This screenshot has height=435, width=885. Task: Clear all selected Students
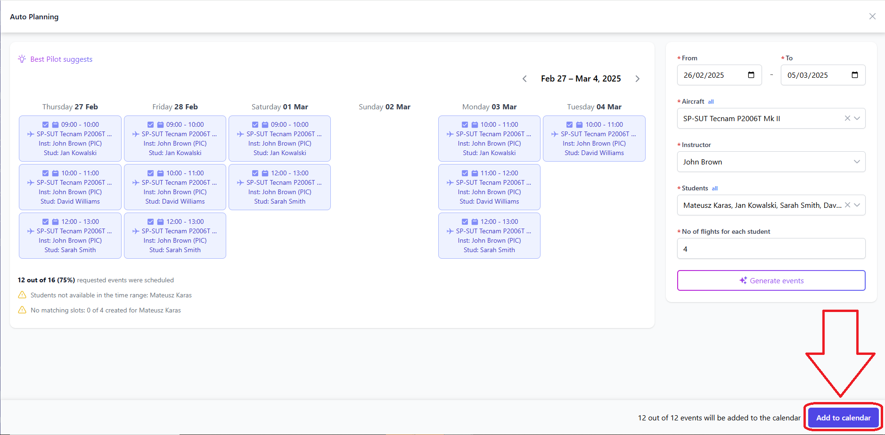tap(847, 205)
